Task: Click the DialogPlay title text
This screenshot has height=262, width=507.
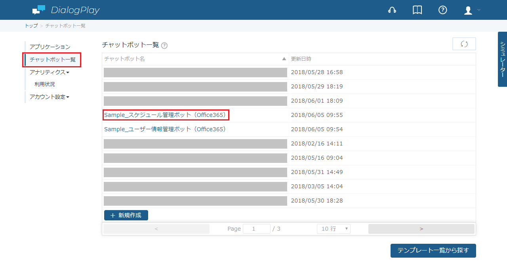Action: [x=75, y=10]
